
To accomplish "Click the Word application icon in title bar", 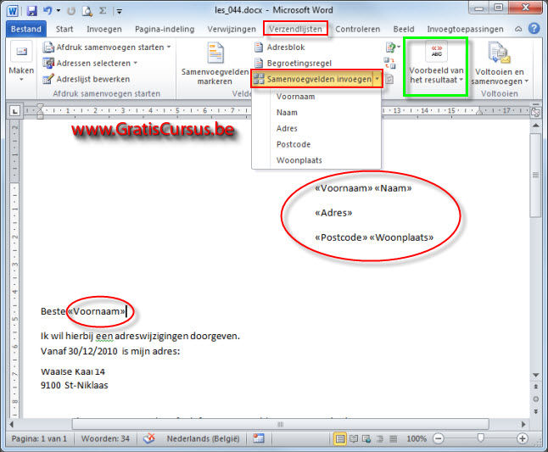I will tap(13, 11).
